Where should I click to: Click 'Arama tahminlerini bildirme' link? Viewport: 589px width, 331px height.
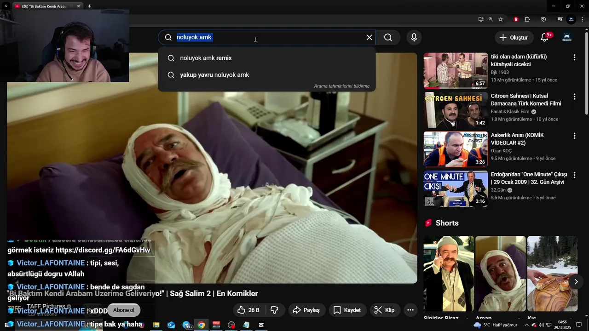(341, 86)
